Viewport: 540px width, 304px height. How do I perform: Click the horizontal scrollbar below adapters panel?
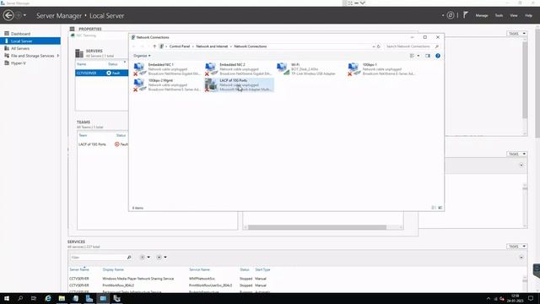point(317,227)
